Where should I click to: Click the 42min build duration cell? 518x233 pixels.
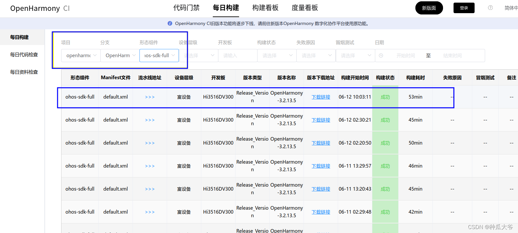tap(415, 212)
